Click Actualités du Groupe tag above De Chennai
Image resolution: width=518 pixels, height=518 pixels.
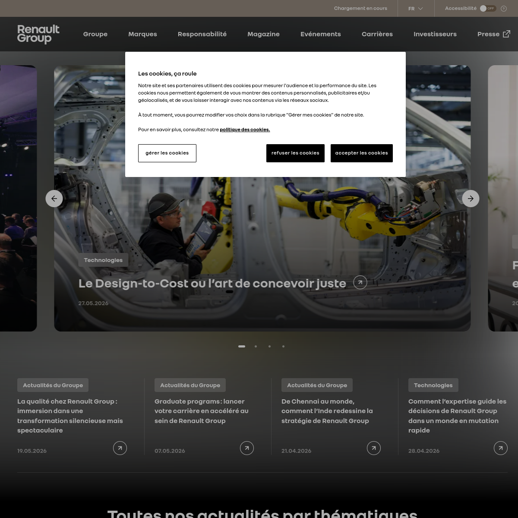(x=317, y=385)
